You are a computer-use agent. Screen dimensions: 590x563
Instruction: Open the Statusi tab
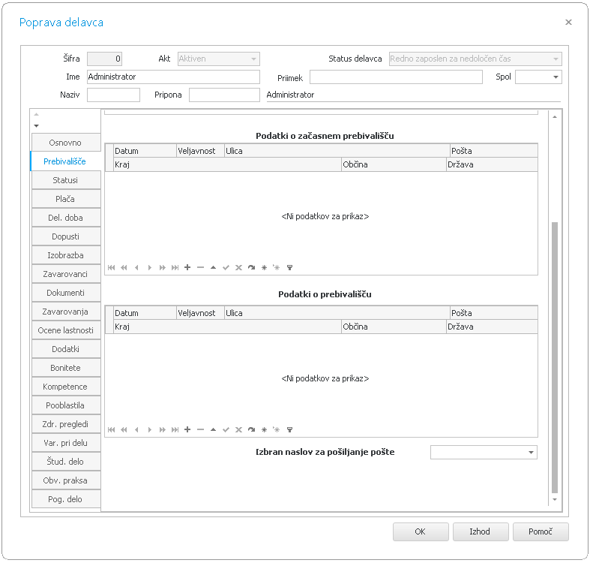pos(66,180)
